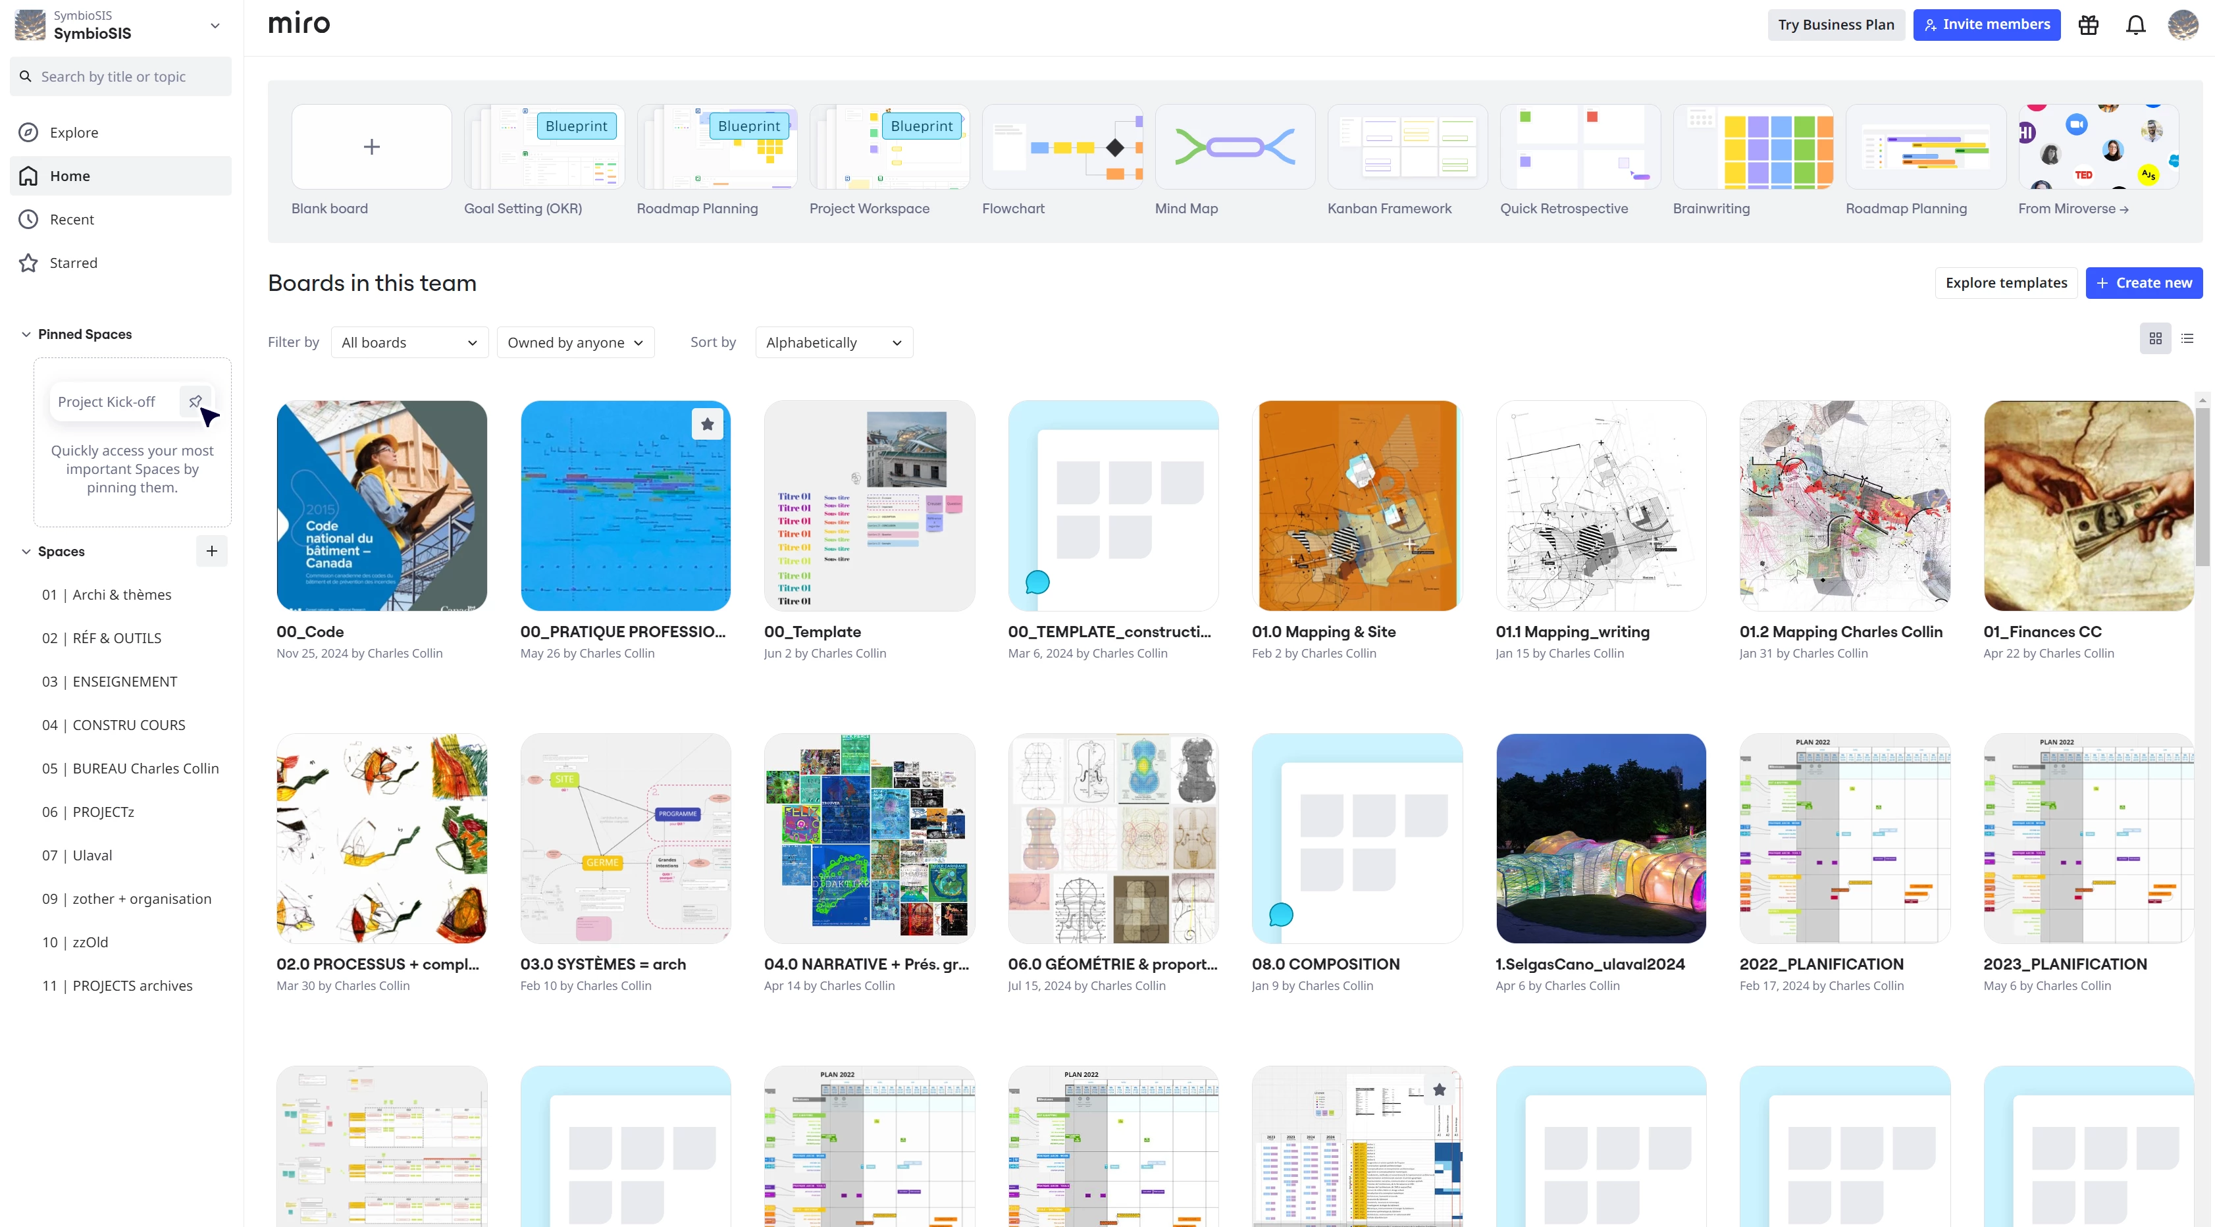The width and height of the screenshot is (2215, 1227).
Task: Choose Project Workspace template
Action: (889, 147)
